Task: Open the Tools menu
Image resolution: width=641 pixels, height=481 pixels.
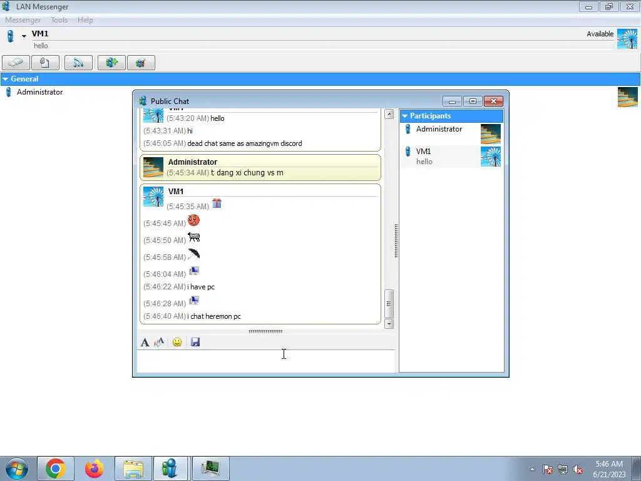Action: tap(59, 19)
